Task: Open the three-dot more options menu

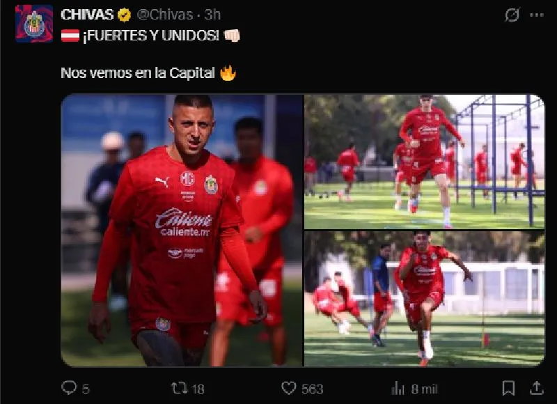Action: (536, 15)
